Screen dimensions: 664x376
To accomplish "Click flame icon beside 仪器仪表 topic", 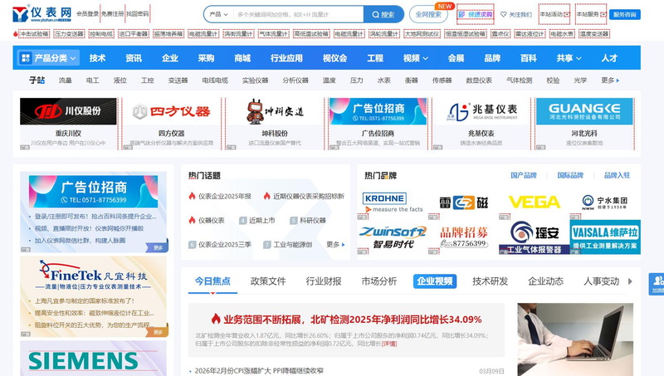I will pos(192,220).
